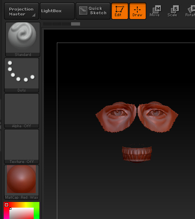
Task: Open the Alpha Off selector
Action: coord(22,111)
